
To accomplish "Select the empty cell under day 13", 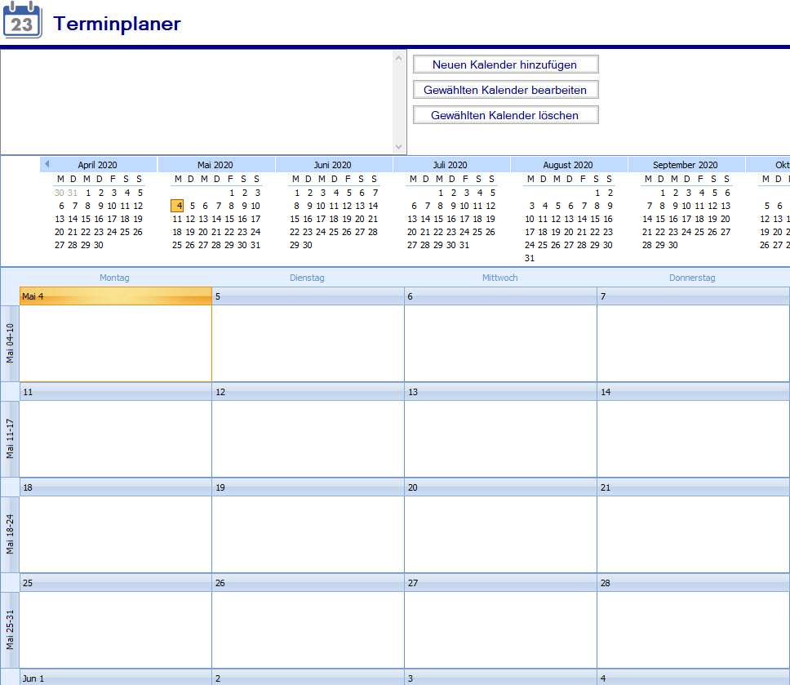I will [500, 439].
